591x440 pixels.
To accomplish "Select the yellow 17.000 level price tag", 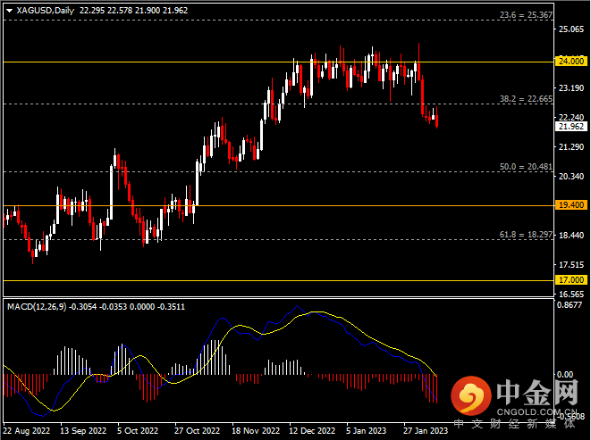I will 570,280.
